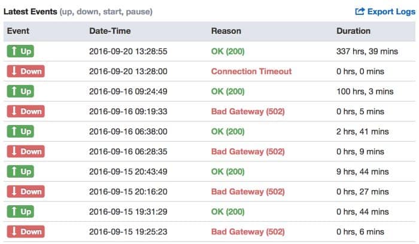The width and height of the screenshot is (419, 244).
Task: Click the Down badge at 2016-09-15 19:25:23
Action: click(26, 231)
